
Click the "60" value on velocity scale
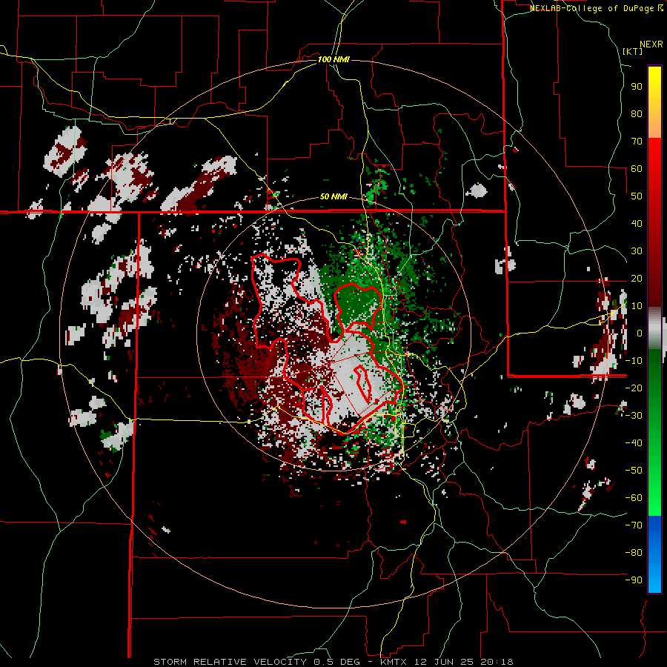point(637,168)
